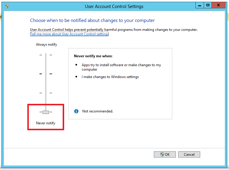
Task: Click the Never notify label below the slider
Action: tap(45, 123)
